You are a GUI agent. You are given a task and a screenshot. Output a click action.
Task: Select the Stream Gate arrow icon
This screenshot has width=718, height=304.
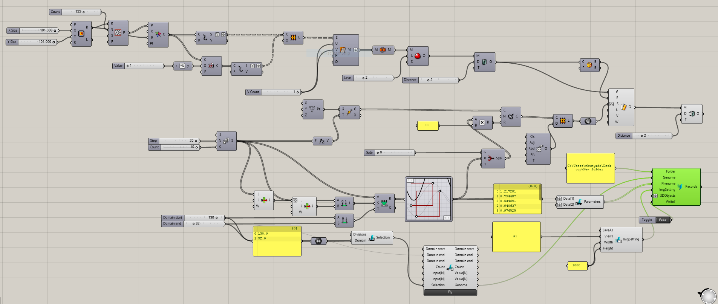(x=490, y=158)
